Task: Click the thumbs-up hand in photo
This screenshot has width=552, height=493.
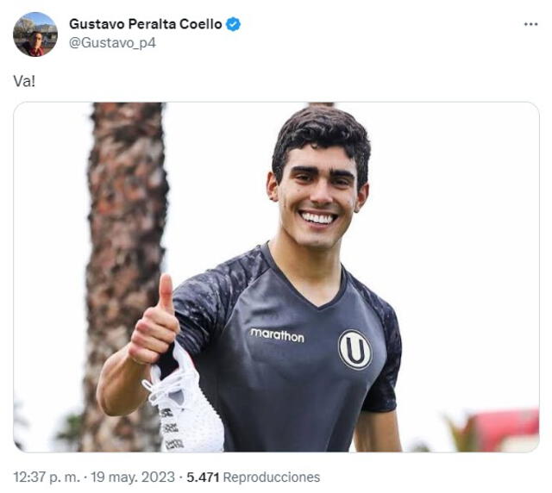Action: click(154, 321)
